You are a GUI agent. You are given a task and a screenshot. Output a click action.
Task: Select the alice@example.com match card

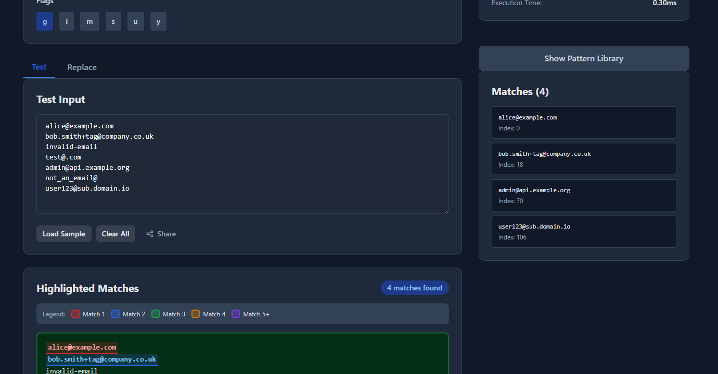(584, 123)
